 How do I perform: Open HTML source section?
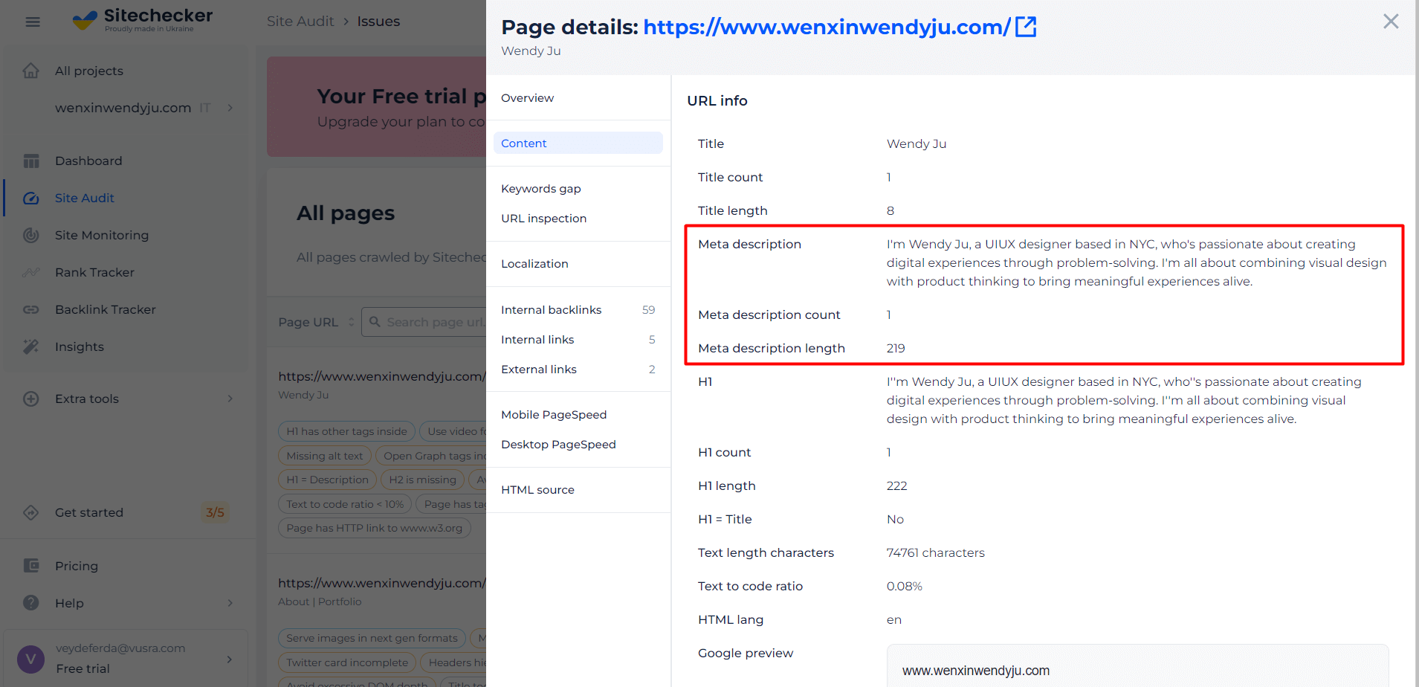537,490
